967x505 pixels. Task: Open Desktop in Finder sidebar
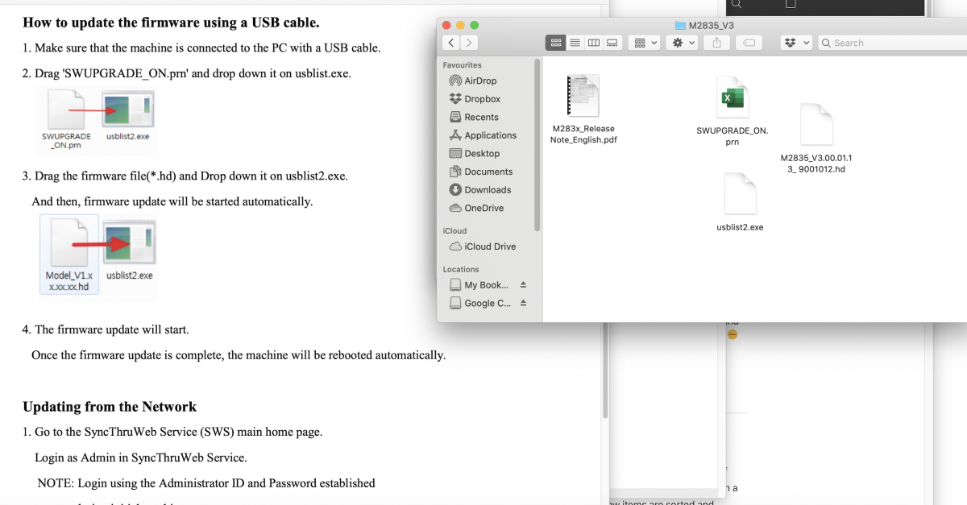pyautogui.click(x=482, y=153)
